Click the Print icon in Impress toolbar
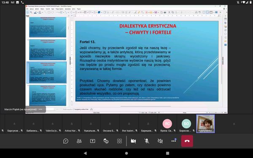Image resolution: width=253 pixels, height=158 pixels. tap(165, 12)
